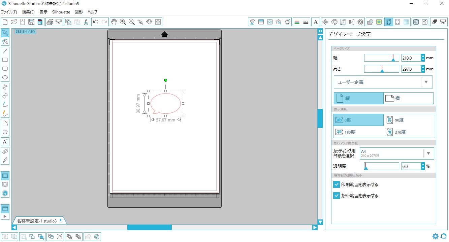Select the Text tool in left toolbar
Image resolution: width=449 pixels, height=242 pixels.
pos(5,142)
